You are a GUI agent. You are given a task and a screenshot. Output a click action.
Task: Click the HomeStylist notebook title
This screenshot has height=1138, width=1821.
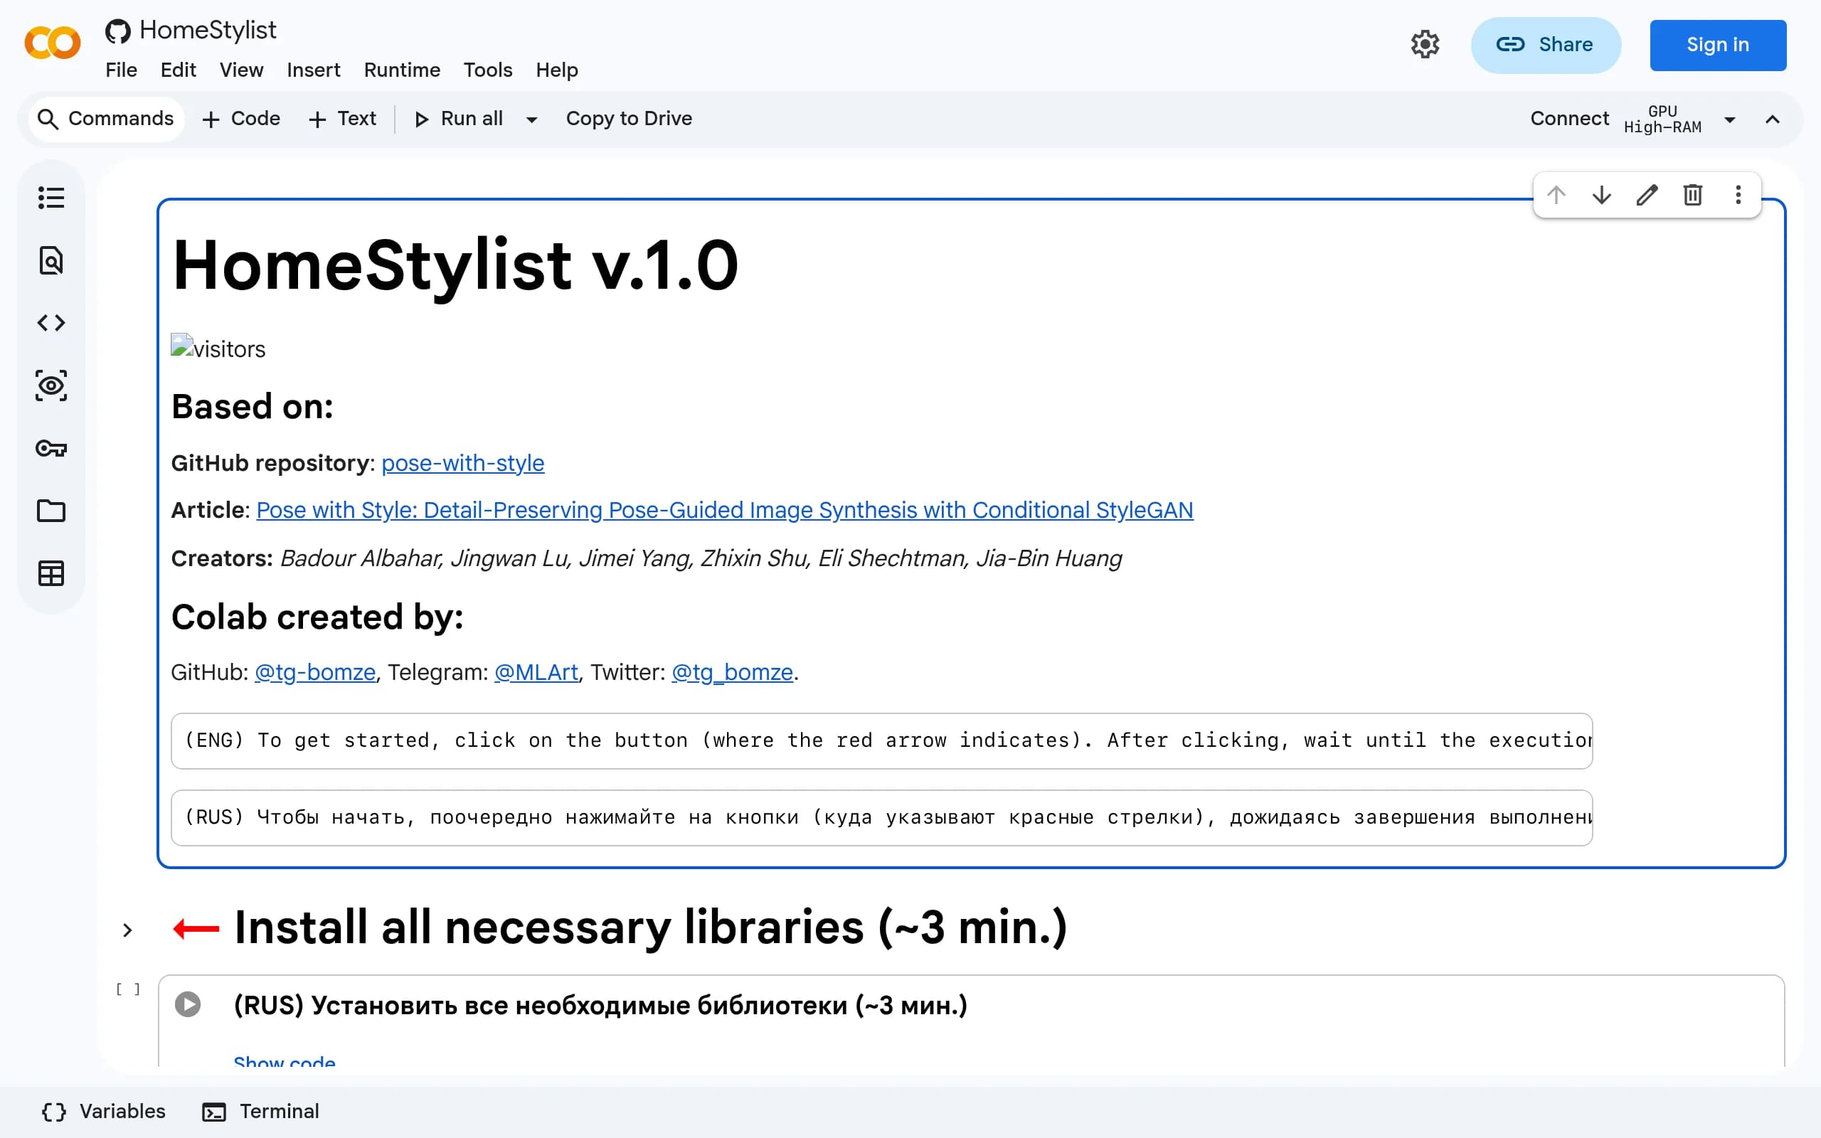pos(208,30)
